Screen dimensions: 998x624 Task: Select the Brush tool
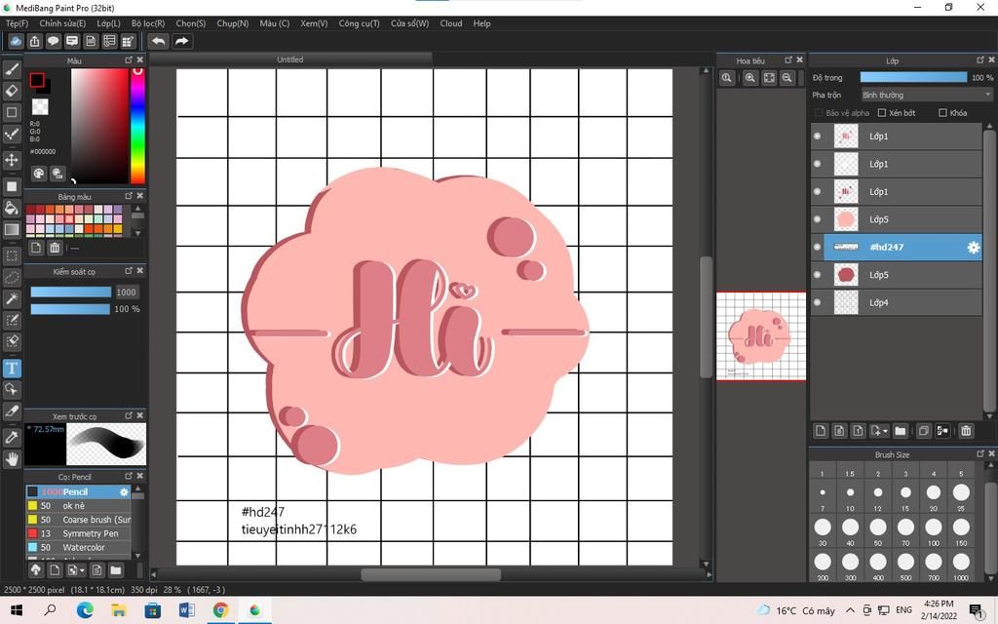[x=12, y=69]
